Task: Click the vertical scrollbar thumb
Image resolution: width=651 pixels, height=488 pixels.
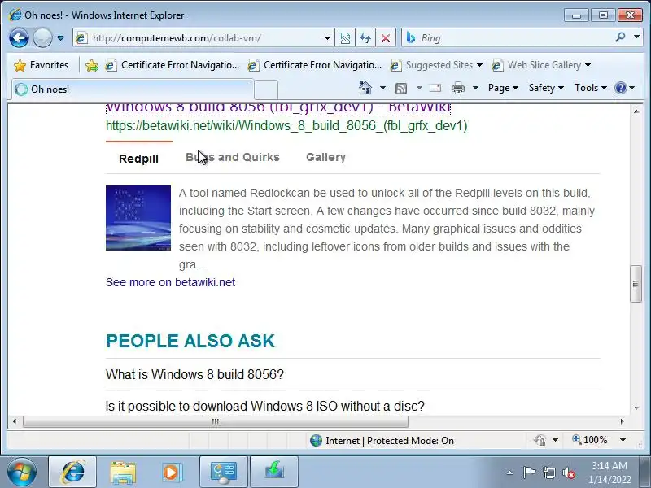Action: (636, 284)
